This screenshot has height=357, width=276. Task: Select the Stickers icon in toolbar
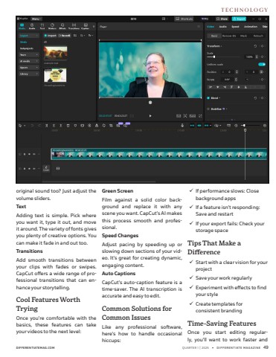[x=52, y=26]
